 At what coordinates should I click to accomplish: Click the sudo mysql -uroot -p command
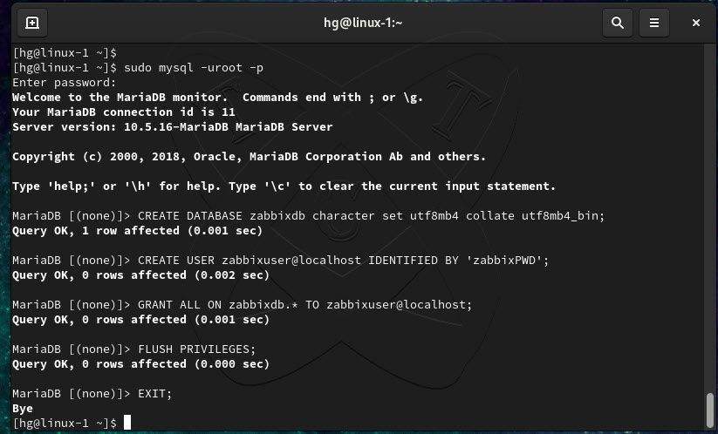click(194, 68)
